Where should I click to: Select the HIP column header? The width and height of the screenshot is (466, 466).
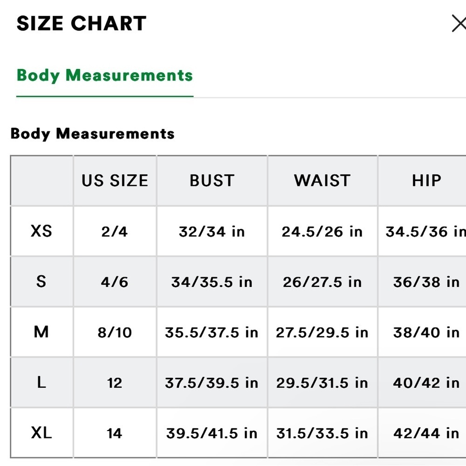[426, 181]
